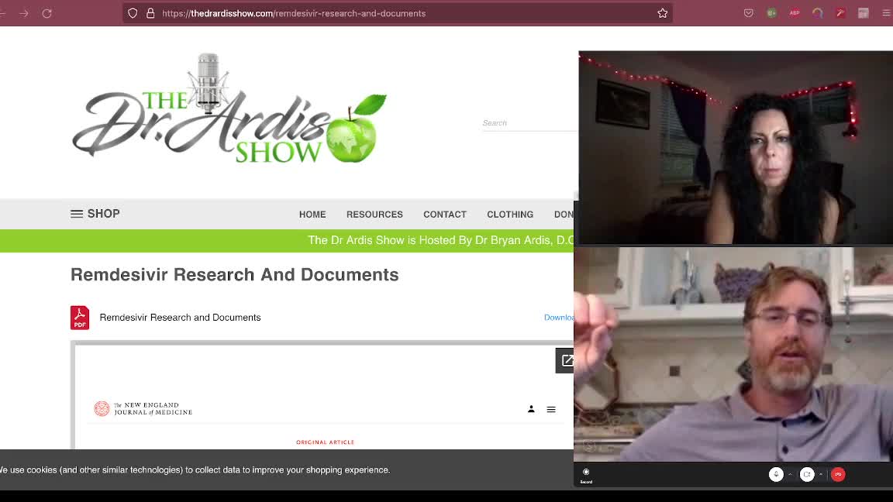Open Remdesivir Research and Documents file link
893x502 pixels.
pyautogui.click(x=180, y=318)
